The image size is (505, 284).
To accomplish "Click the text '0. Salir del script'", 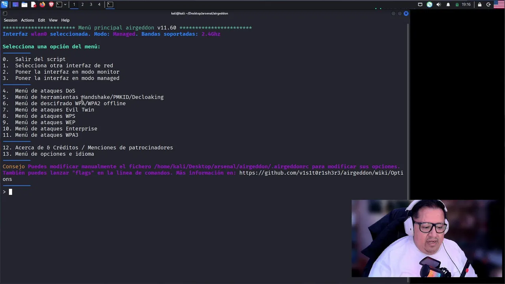I will (x=34, y=59).
